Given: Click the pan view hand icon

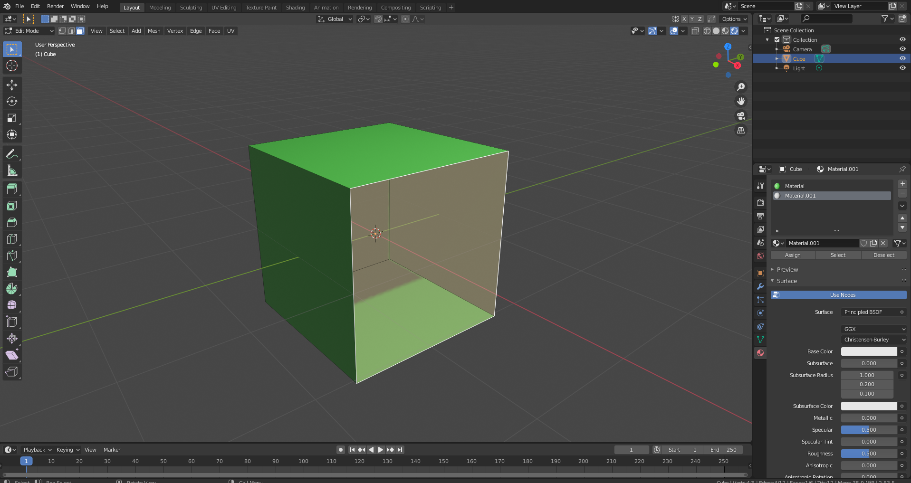Looking at the screenshot, I should (x=741, y=101).
